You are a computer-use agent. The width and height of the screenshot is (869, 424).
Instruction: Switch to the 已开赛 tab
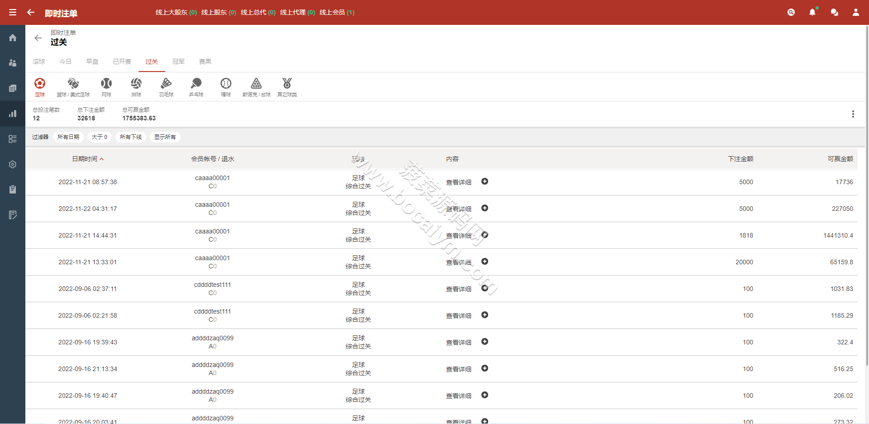click(x=122, y=62)
